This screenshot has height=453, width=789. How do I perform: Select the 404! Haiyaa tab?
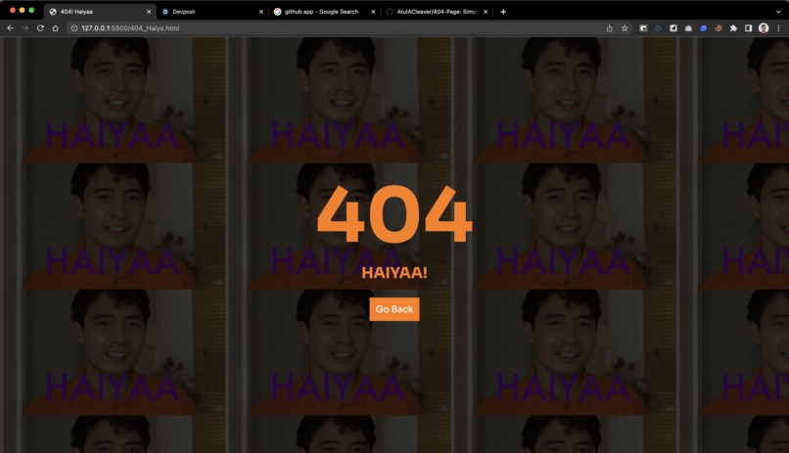100,12
